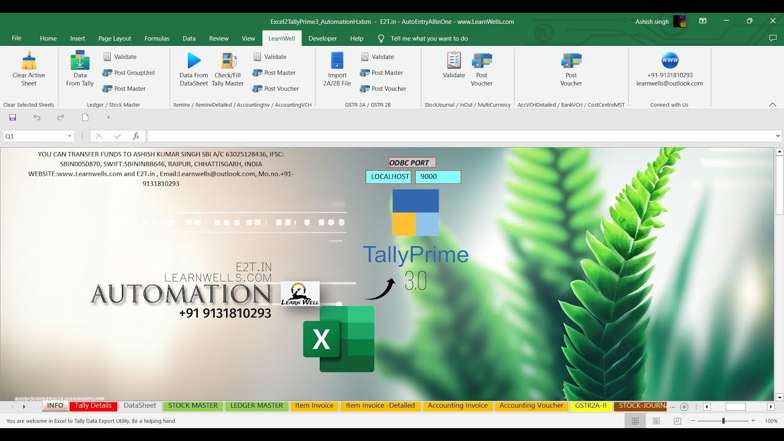Open Ribbon Display Options

point(703,21)
